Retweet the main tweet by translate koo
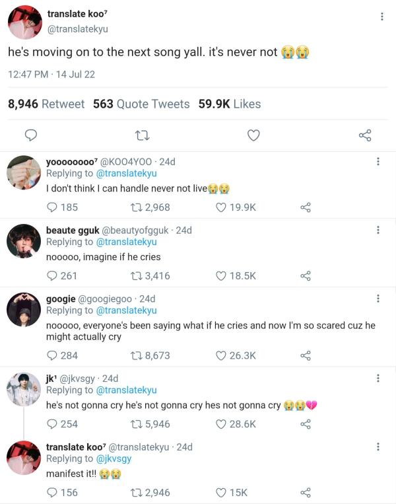The width and height of the screenshot is (396, 504). pos(141,135)
